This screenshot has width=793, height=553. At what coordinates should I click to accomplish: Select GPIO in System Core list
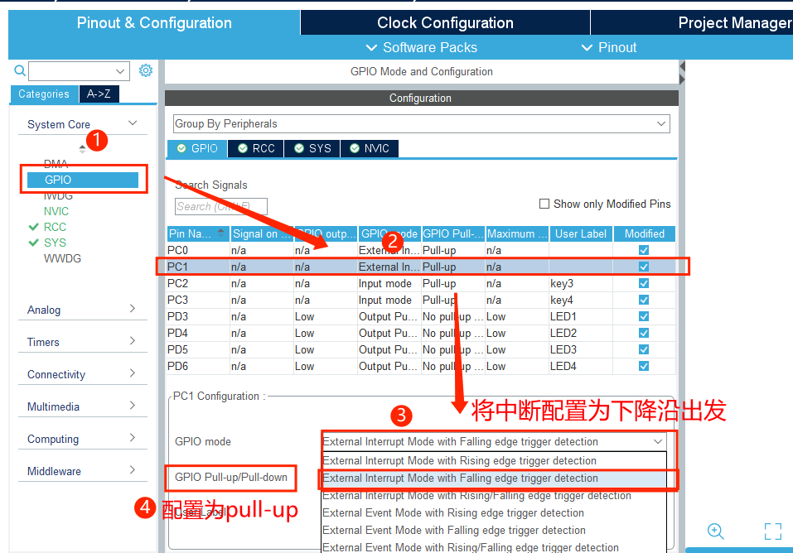(83, 180)
